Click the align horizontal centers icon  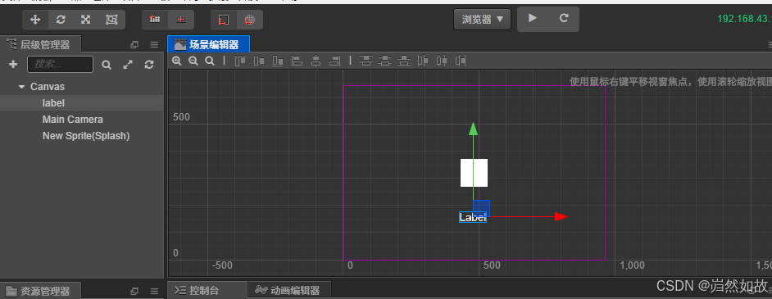pos(316,61)
